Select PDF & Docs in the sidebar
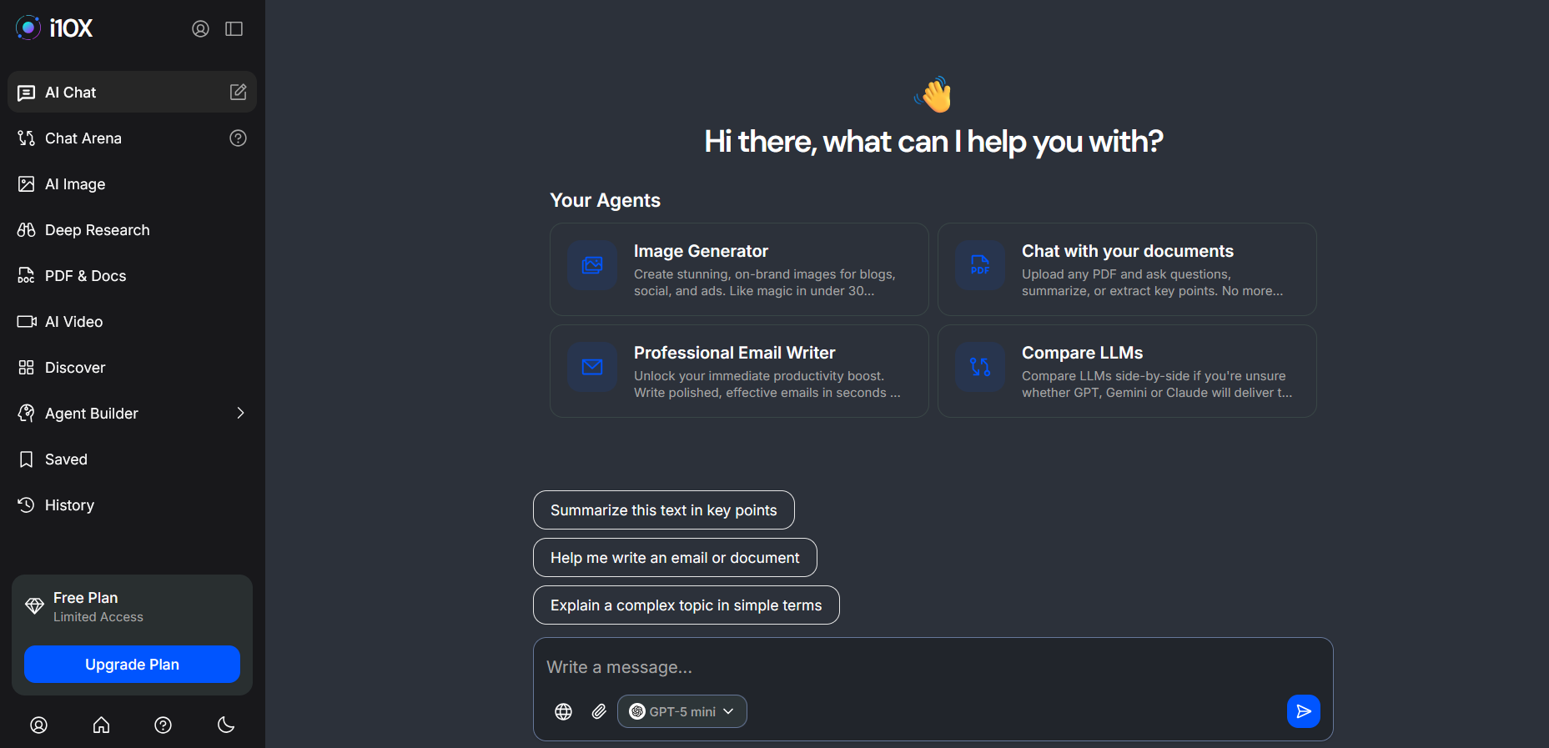The width and height of the screenshot is (1549, 748). [85, 276]
